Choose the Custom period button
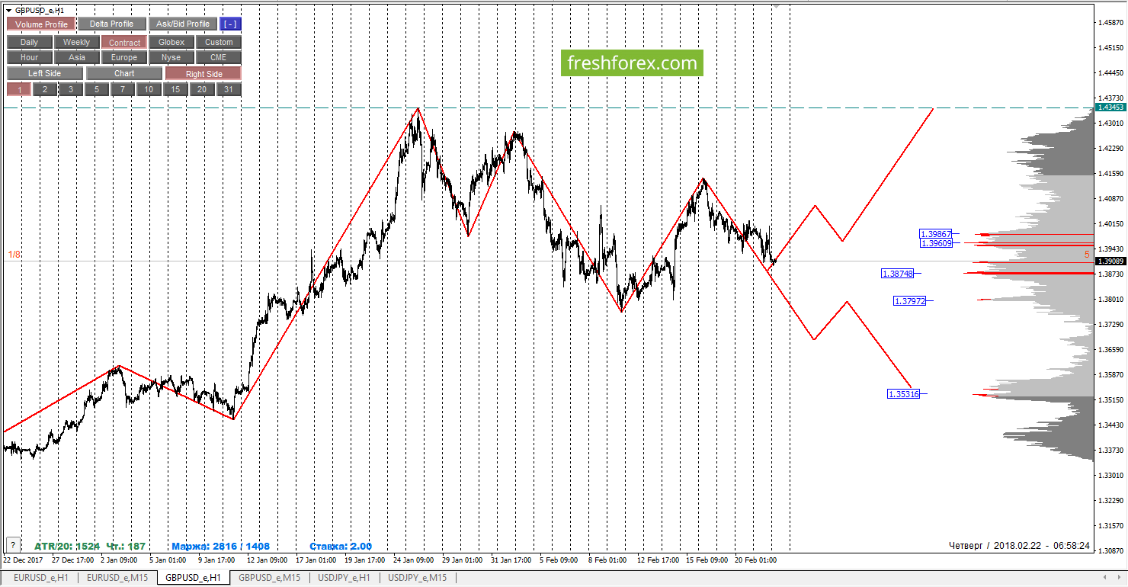The image size is (1128, 587). coord(219,43)
